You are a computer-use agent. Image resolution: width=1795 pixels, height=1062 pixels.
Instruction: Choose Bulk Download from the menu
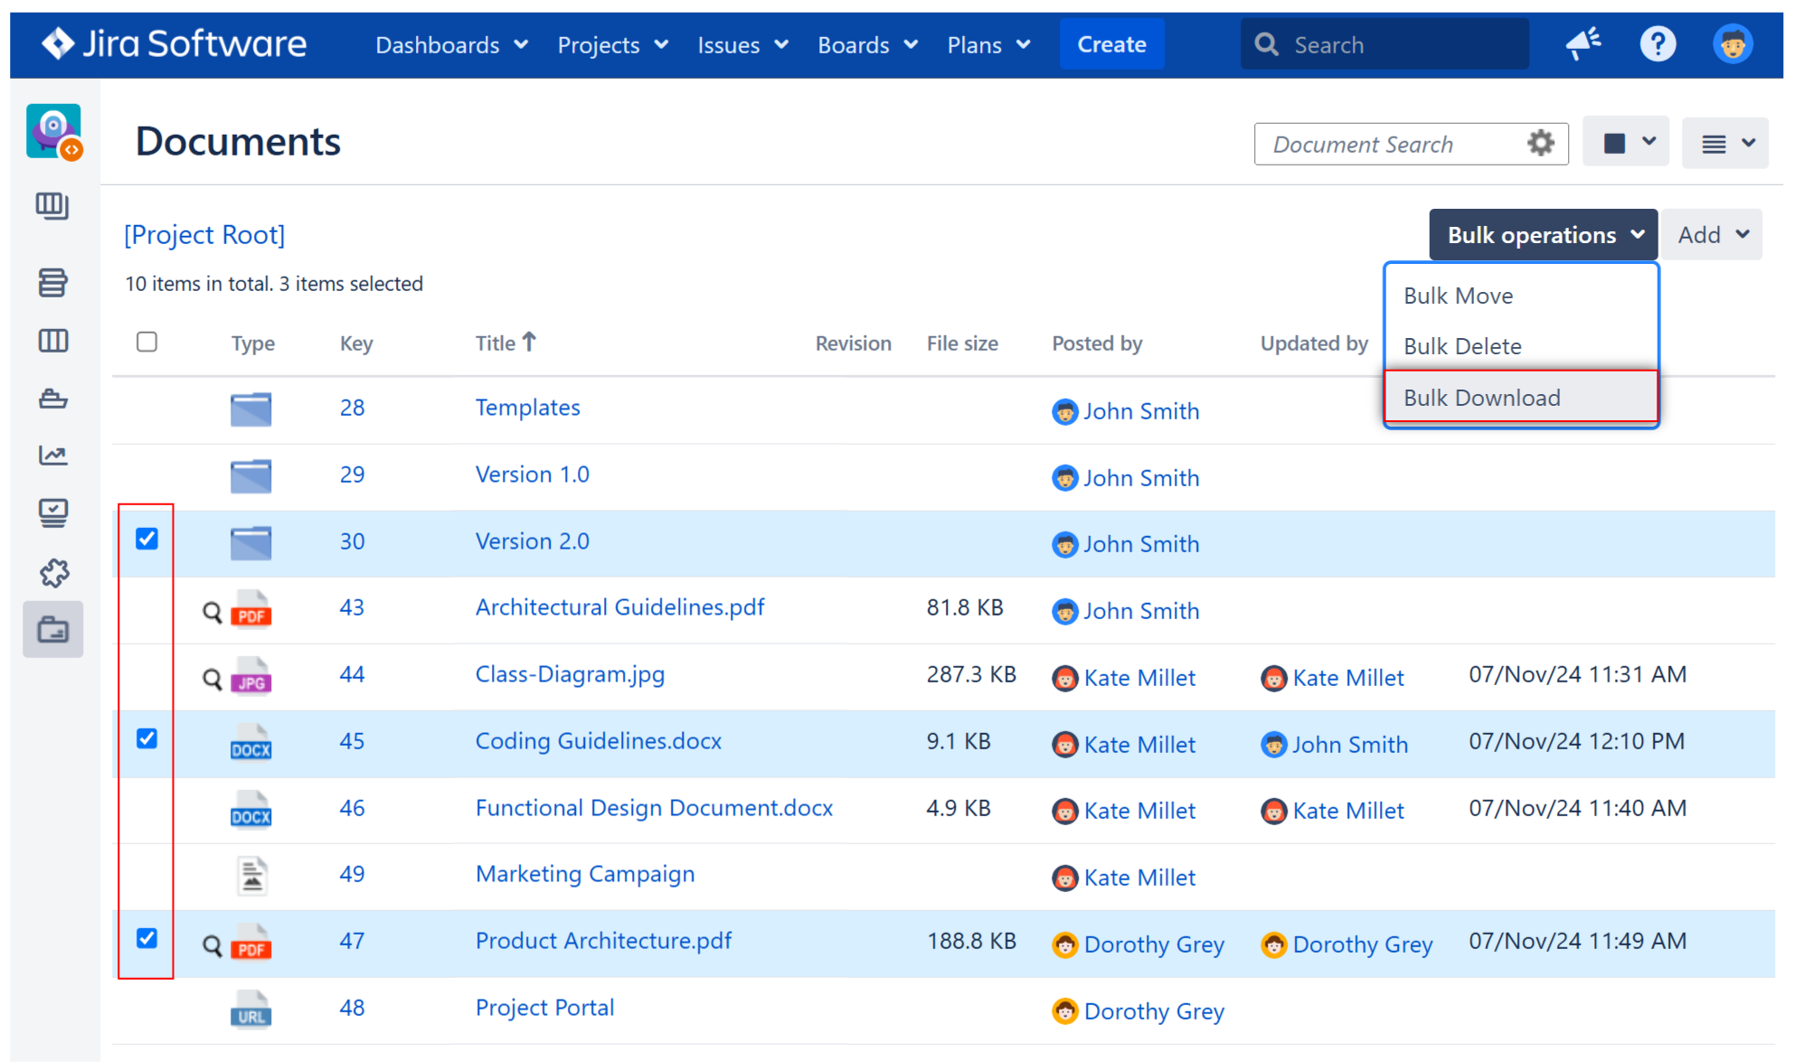[x=1481, y=398]
